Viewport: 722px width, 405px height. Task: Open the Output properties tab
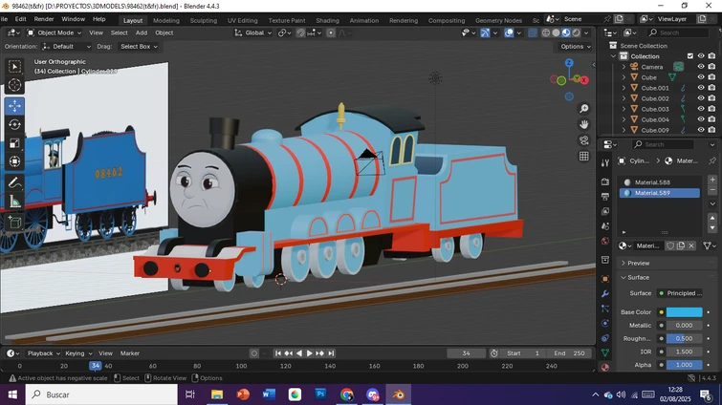605,197
